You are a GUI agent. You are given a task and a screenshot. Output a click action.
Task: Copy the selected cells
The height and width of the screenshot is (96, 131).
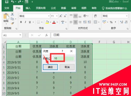click(12, 19)
